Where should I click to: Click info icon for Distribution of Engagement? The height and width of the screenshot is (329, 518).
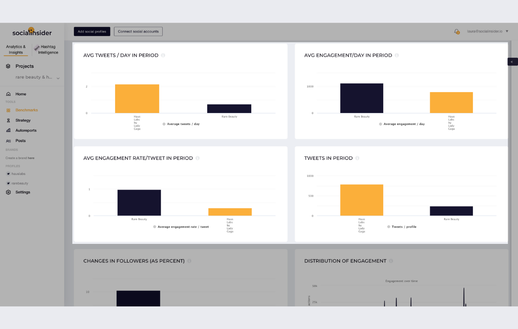pyautogui.click(x=391, y=261)
